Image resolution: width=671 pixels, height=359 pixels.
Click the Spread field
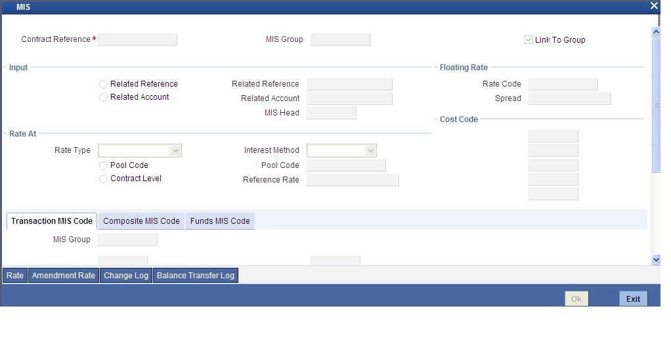point(570,99)
